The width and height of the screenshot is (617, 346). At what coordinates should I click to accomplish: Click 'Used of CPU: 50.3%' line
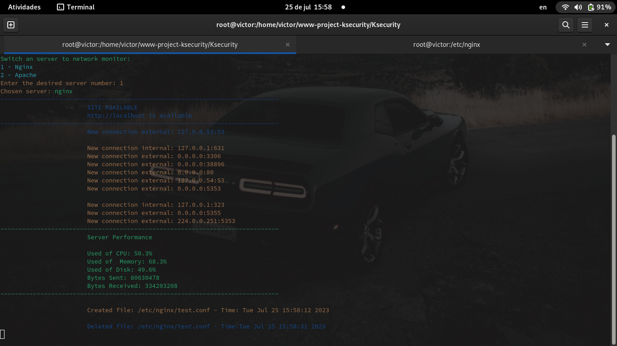(x=120, y=254)
